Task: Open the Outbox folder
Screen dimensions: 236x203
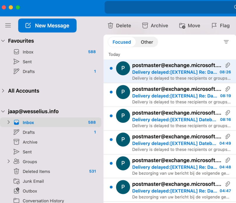Action: [30, 191]
